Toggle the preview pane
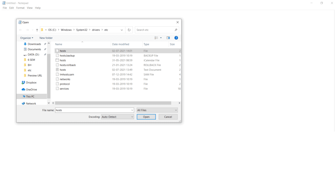 tap(168, 38)
